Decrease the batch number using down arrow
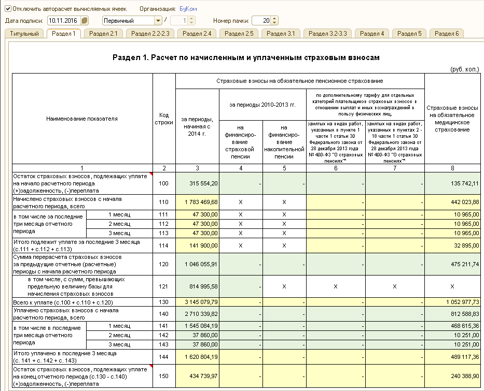Viewport: 484px width, 391px height. coord(274,23)
